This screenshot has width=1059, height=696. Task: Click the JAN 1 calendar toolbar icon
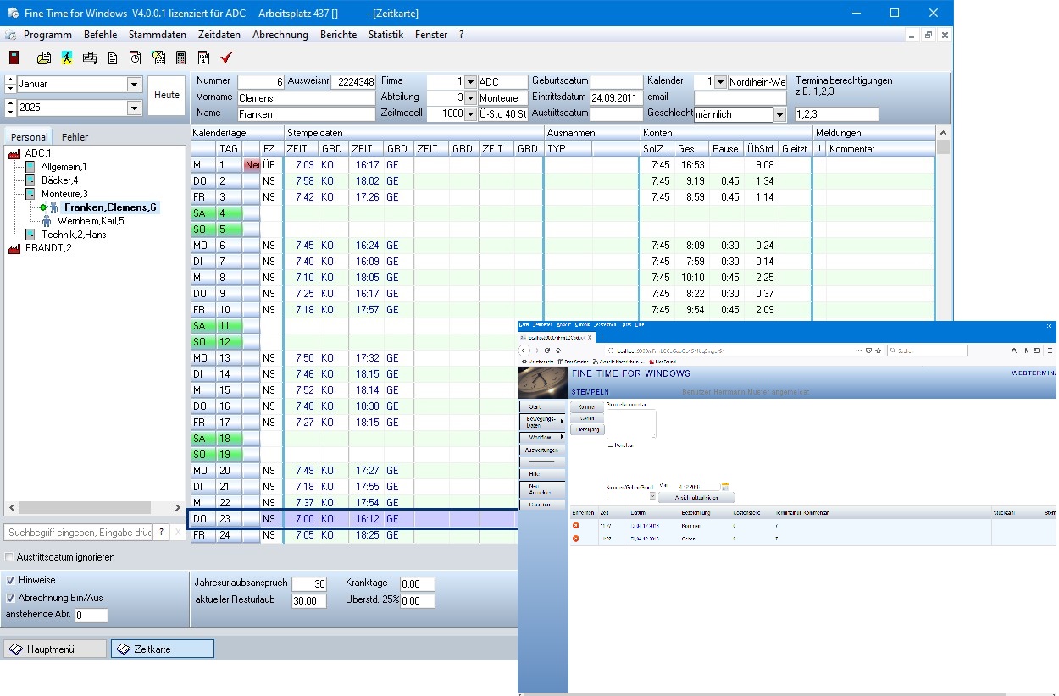203,58
